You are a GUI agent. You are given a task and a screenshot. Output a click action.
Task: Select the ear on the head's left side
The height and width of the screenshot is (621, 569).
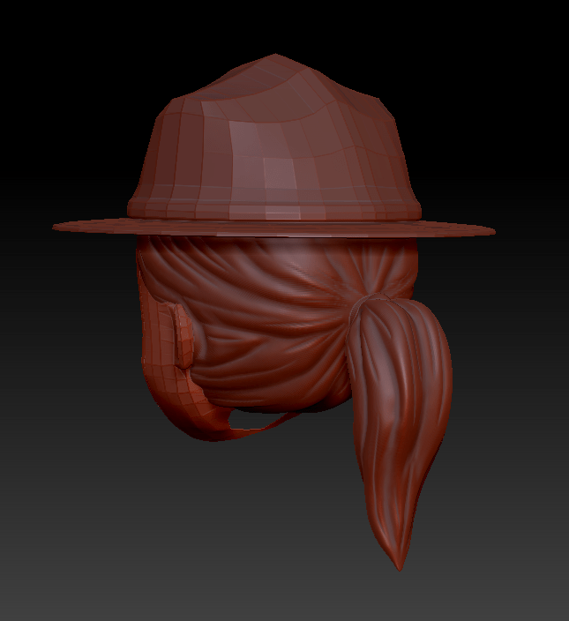point(175,337)
